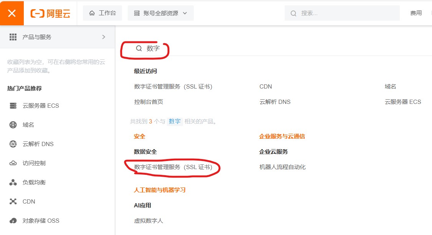Click the resource stack icon beside 账号全部资源
The width and height of the screenshot is (432, 235).
tap(137, 13)
